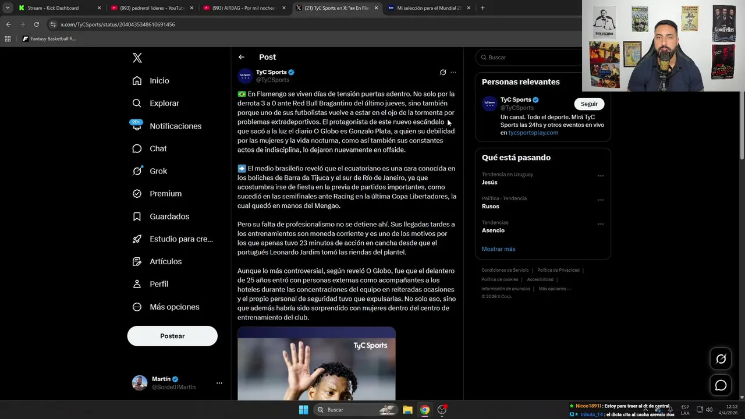
Task: Open the Fantasy Basketball bookmark
Action: click(x=49, y=39)
